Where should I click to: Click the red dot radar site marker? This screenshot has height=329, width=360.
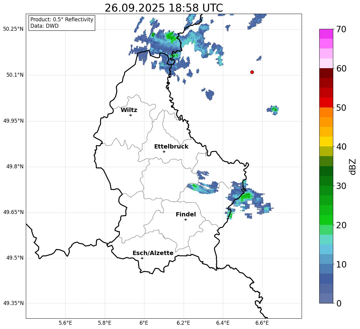pos(252,72)
